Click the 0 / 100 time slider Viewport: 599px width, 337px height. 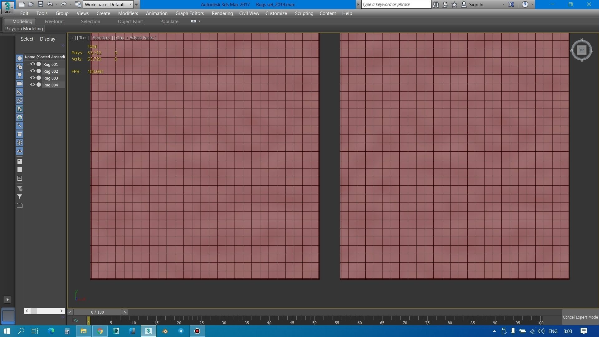(x=97, y=312)
